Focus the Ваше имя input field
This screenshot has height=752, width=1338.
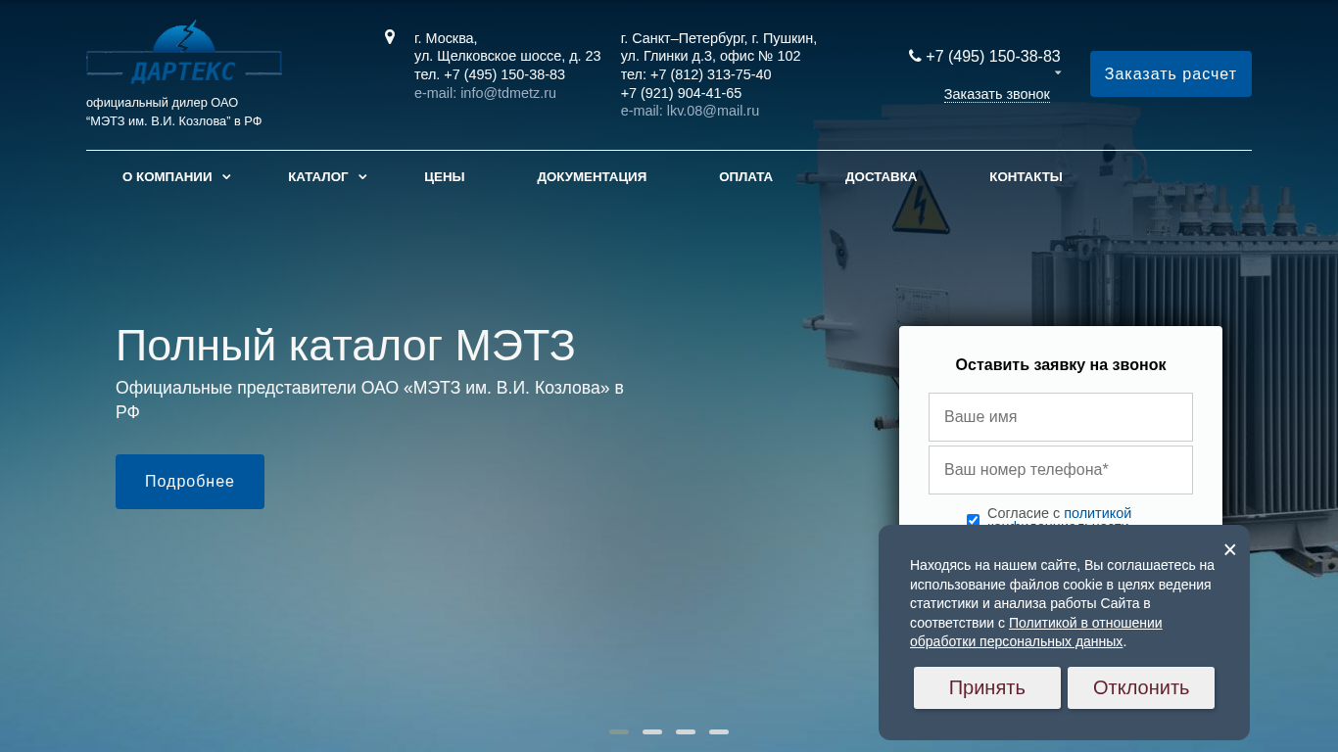click(x=1061, y=417)
